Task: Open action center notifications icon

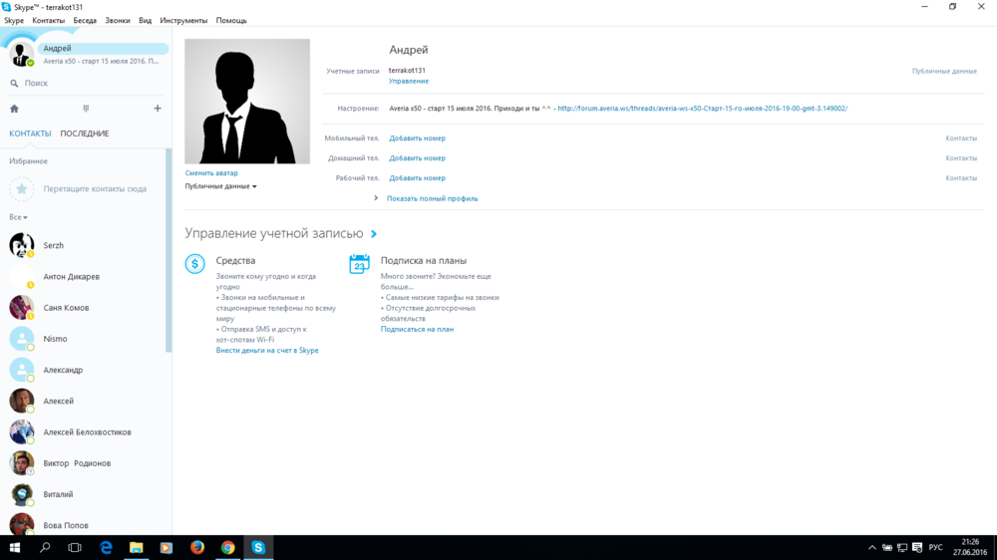Action: (917, 547)
